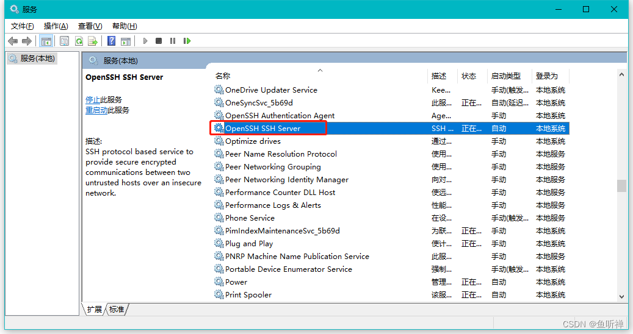Click the vertical scrollbar thumb

pyautogui.click(x=621, y=186)
